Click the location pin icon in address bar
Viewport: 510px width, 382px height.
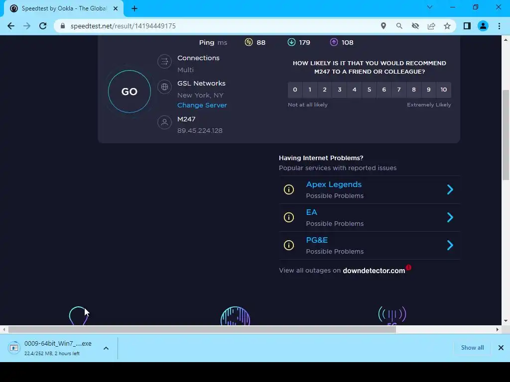[383, 26]
